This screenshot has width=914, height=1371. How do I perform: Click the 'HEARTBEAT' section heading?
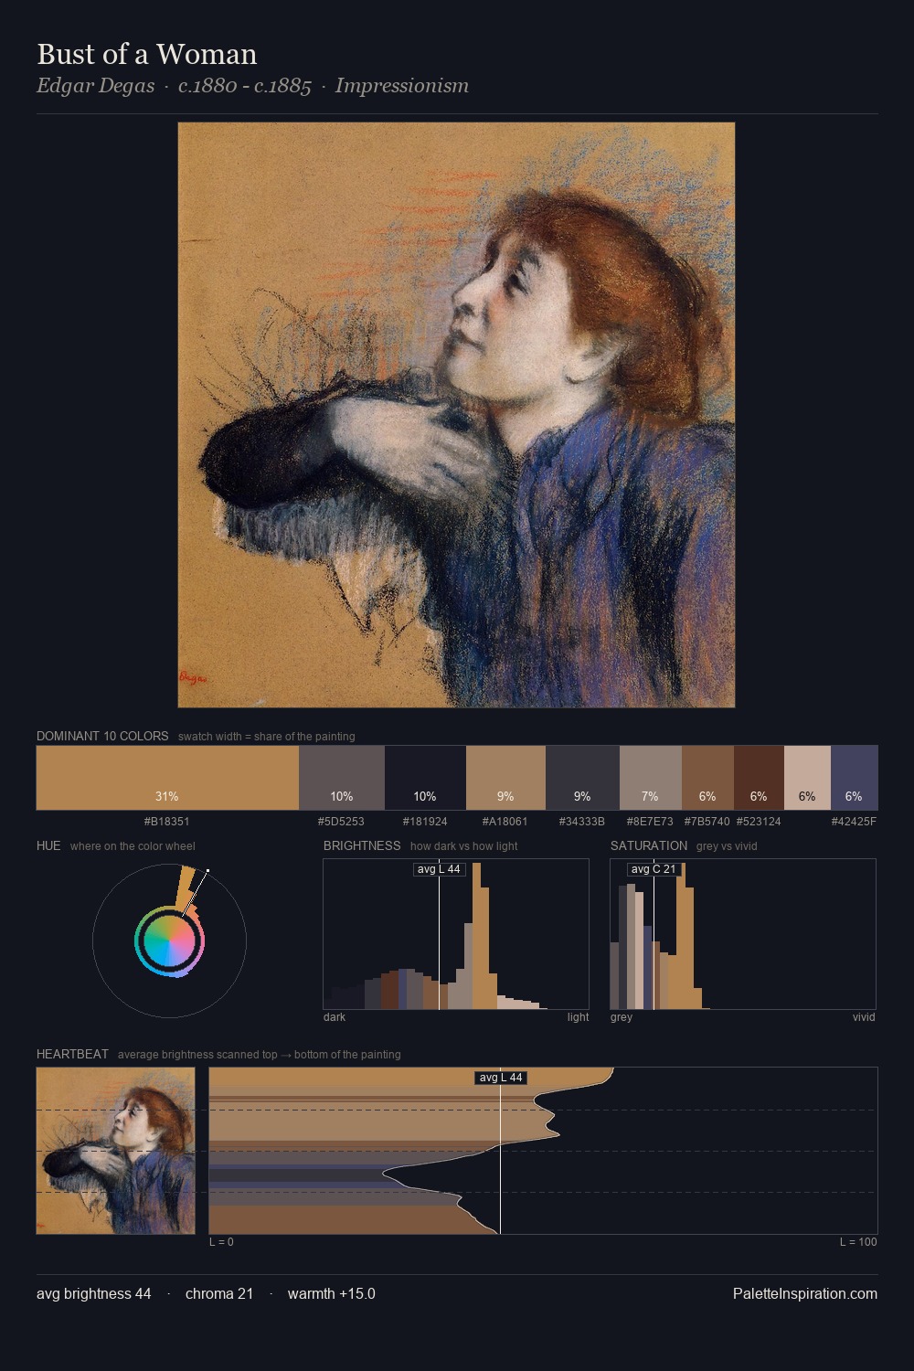[x=72, y=1054]
